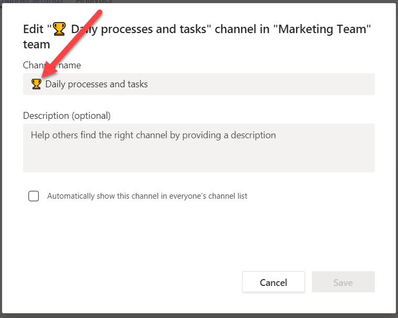This screenshot has height=318, width=398.
Task: Click the trophy emoji in Channel name field
Action: pyautogui.click(x=36, y=84)
